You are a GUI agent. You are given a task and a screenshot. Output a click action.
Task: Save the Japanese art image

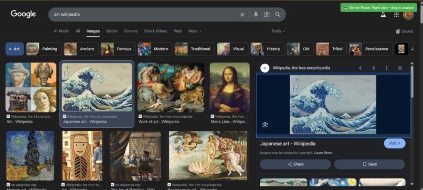click(369, 164)
